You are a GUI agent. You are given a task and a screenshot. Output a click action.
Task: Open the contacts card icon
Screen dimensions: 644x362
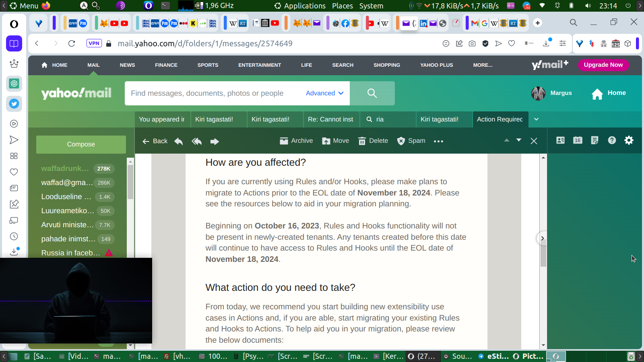tap(560, 140)
